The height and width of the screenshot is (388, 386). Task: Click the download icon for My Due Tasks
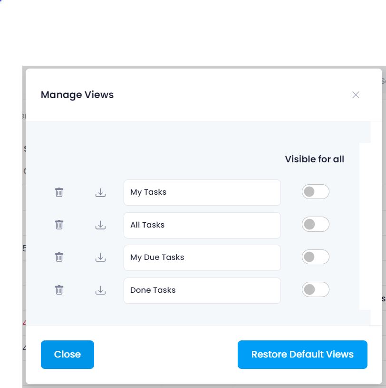tap(101, 258)
